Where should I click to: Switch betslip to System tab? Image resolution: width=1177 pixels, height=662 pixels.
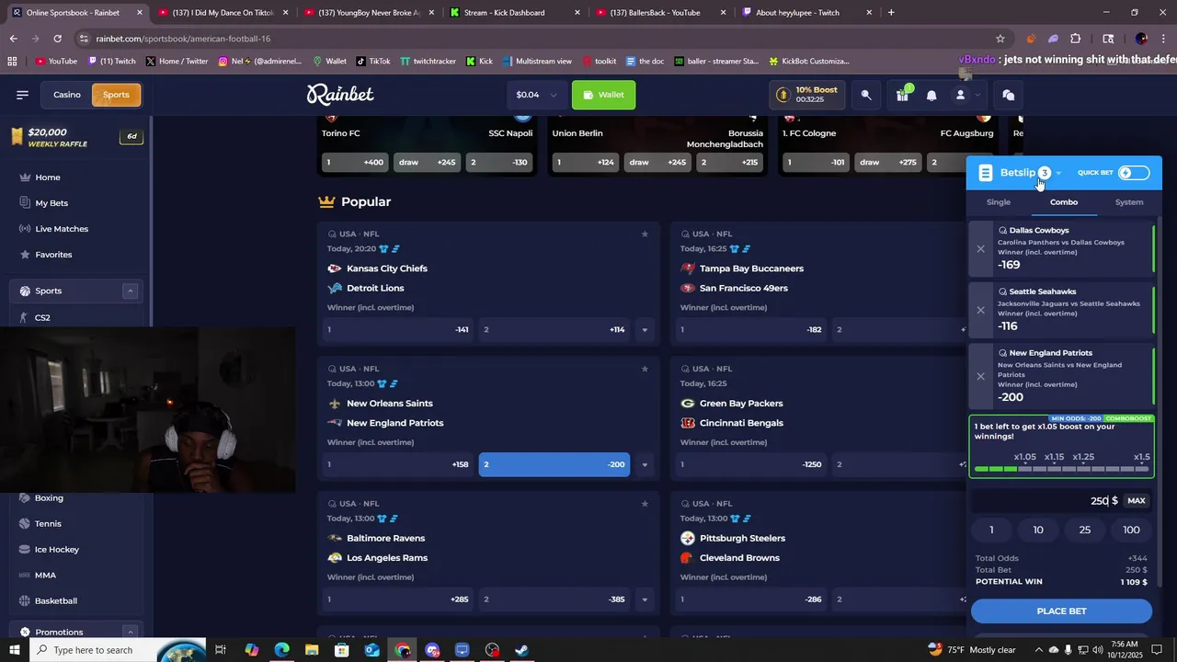pos(1129,202)
